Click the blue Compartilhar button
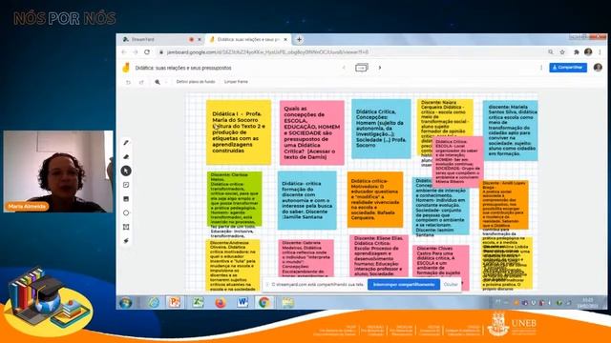Viewport: 611px width, 343px height. click(x=568, y=68)
